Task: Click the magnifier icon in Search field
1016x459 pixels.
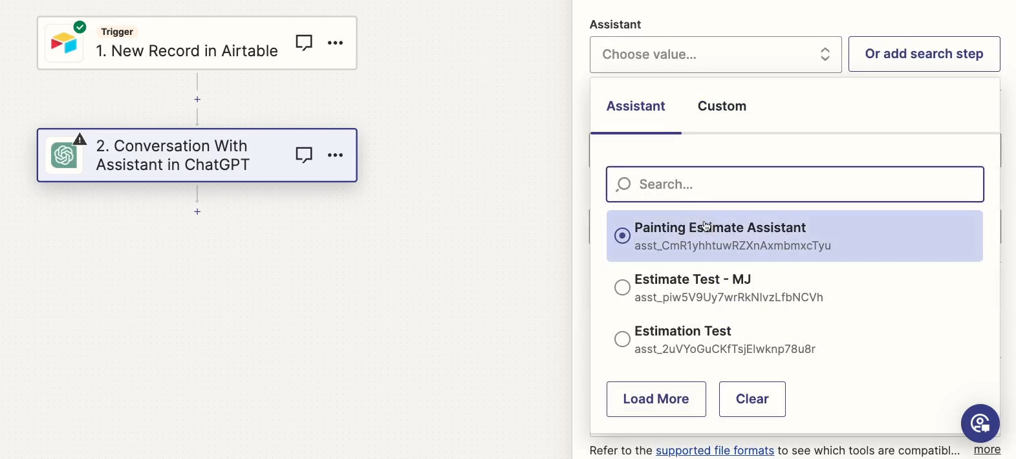Action: click(623, 185)
